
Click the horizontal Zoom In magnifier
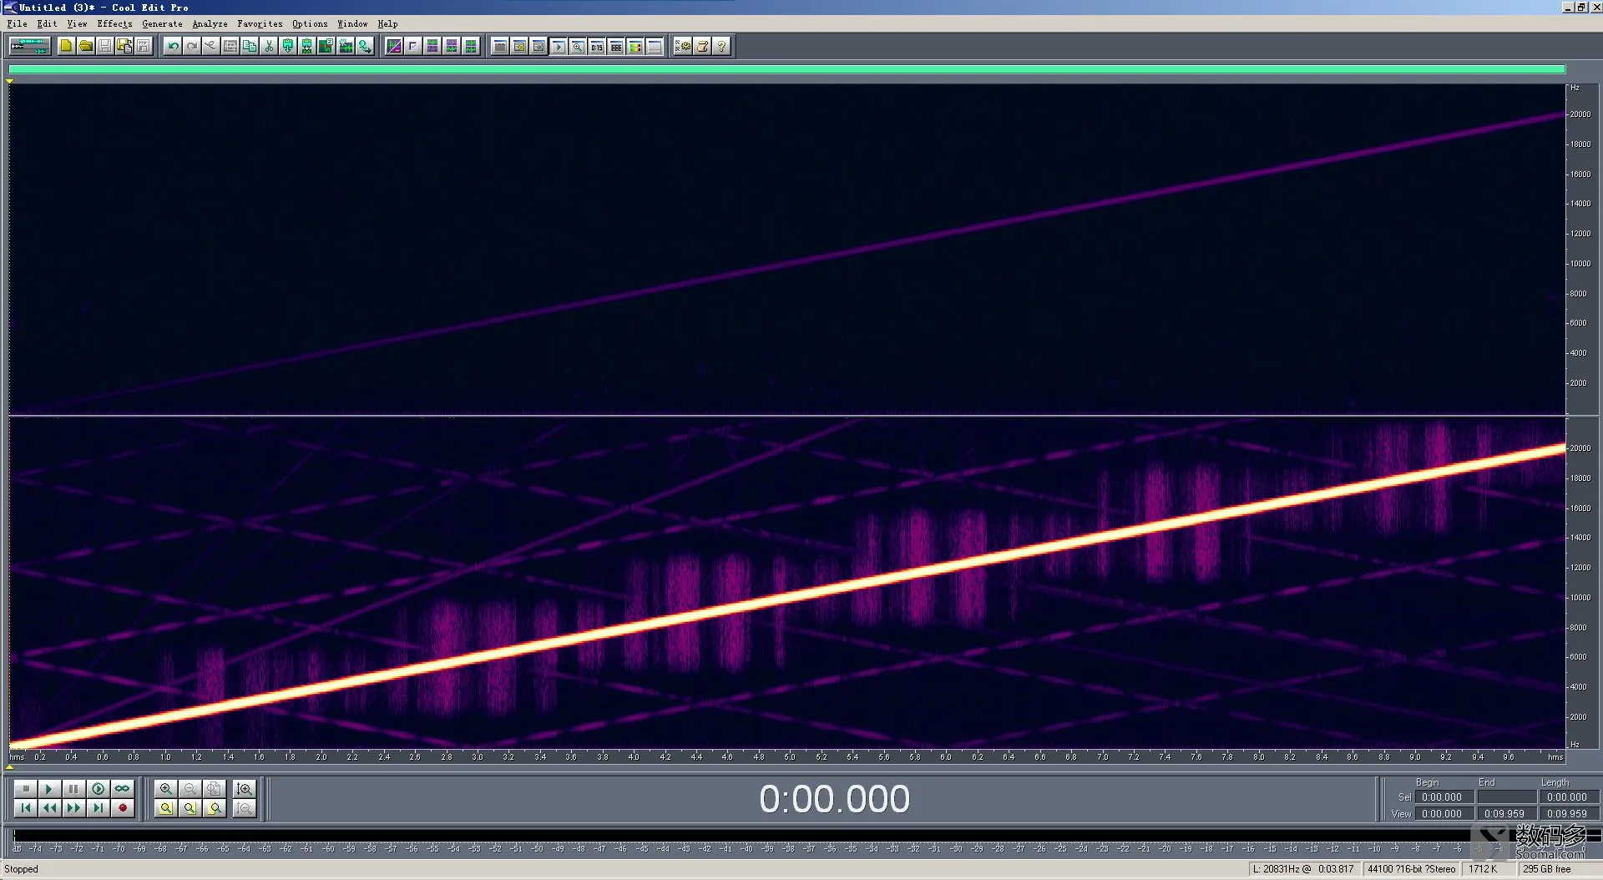coord(166,788)
